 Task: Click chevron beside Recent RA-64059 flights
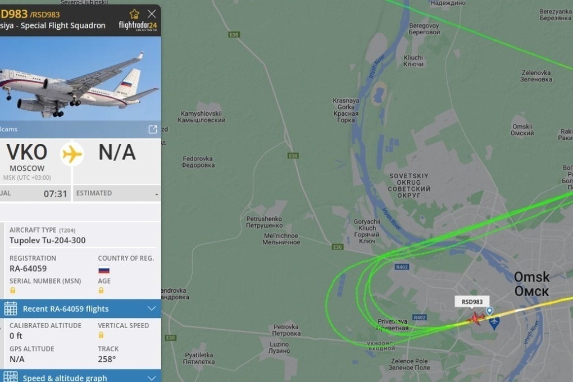tap(152, 308)
